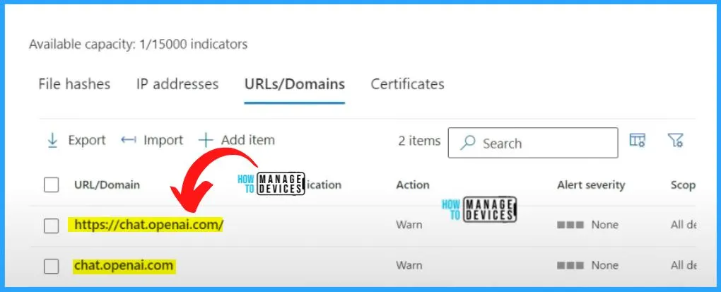721x292 pixels.
Task: Open the customize columns icon
Action: click(638, 140)
